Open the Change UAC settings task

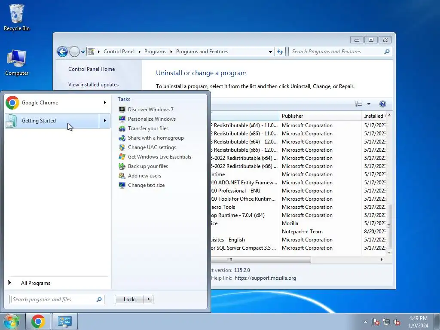click(x=152, y=147)
